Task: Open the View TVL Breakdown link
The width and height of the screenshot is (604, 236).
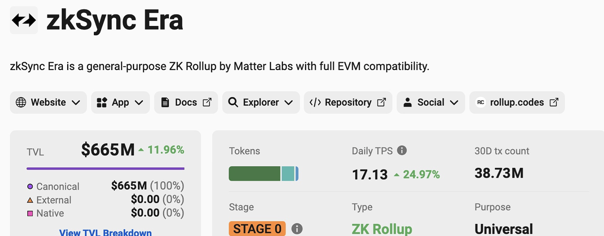Action: pyautogui.click(x=105, y=232)
